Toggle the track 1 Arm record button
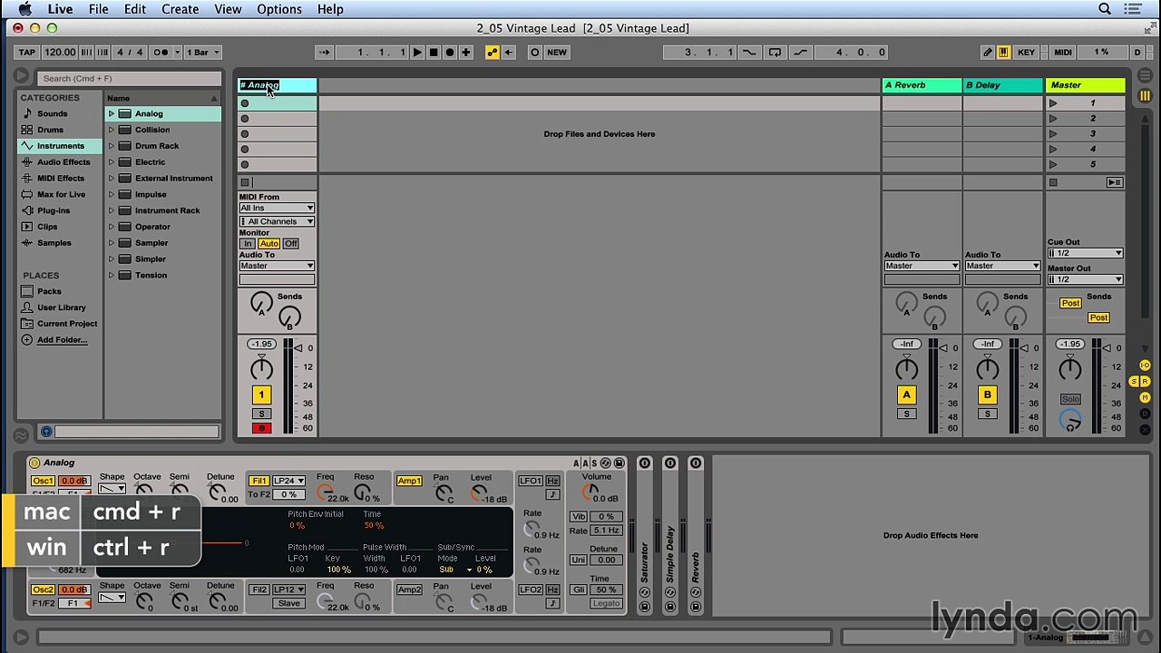The image size is (1161, 653). pyautogui.click(x=261, y=428)
